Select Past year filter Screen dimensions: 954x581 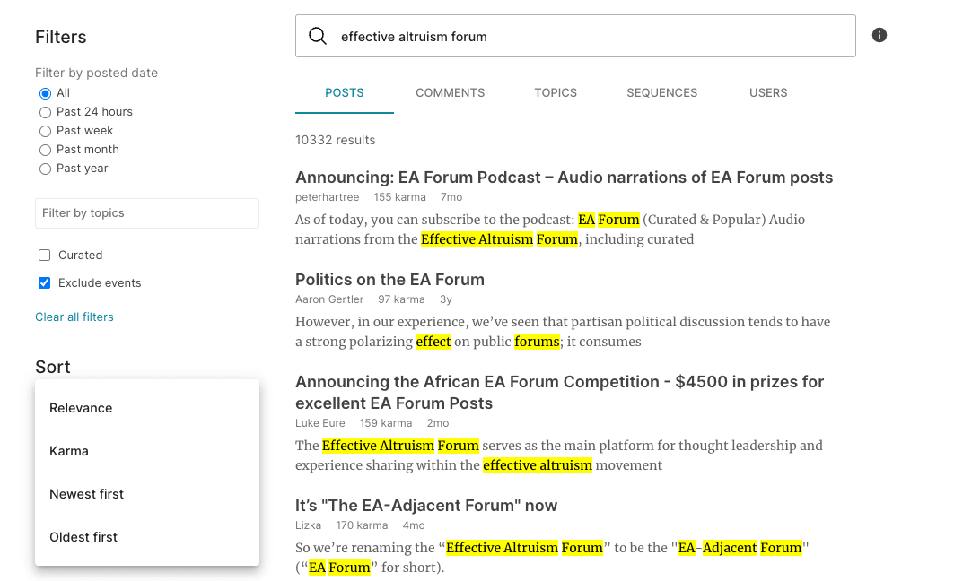45,169
